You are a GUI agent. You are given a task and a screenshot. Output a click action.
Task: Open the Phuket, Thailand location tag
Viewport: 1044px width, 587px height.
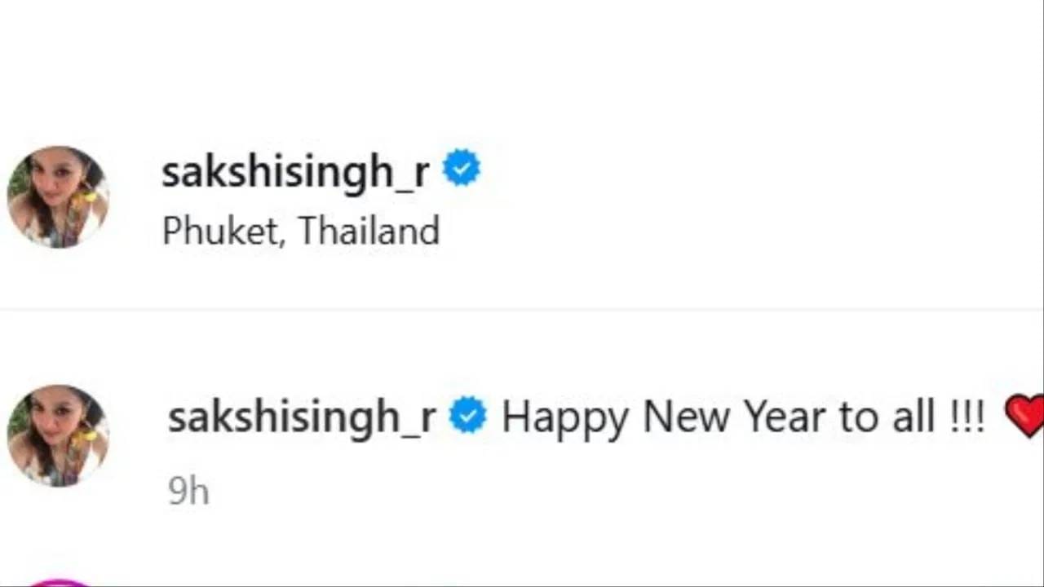(301, 232)
